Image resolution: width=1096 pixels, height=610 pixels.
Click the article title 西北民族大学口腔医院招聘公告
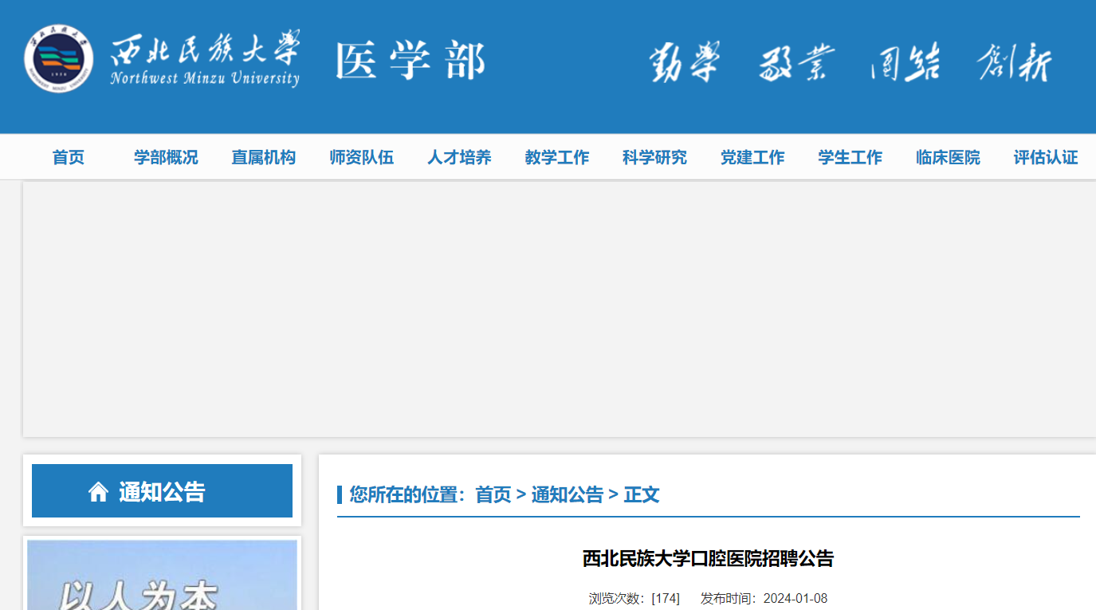click(708, 559)
